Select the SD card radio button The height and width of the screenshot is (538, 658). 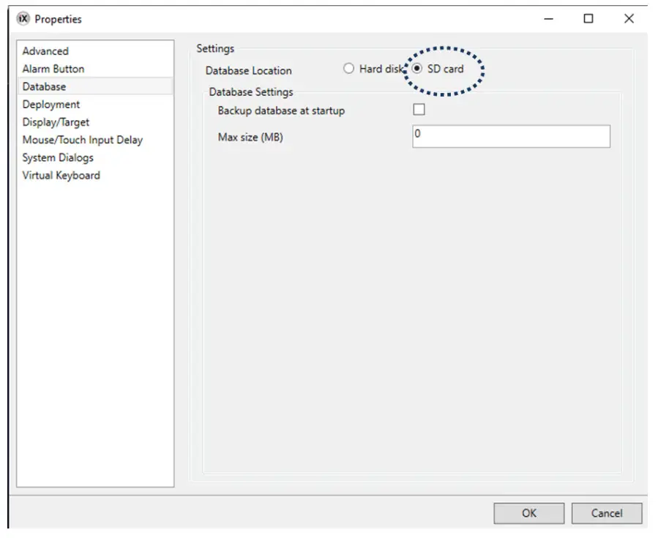pos(416,68)
